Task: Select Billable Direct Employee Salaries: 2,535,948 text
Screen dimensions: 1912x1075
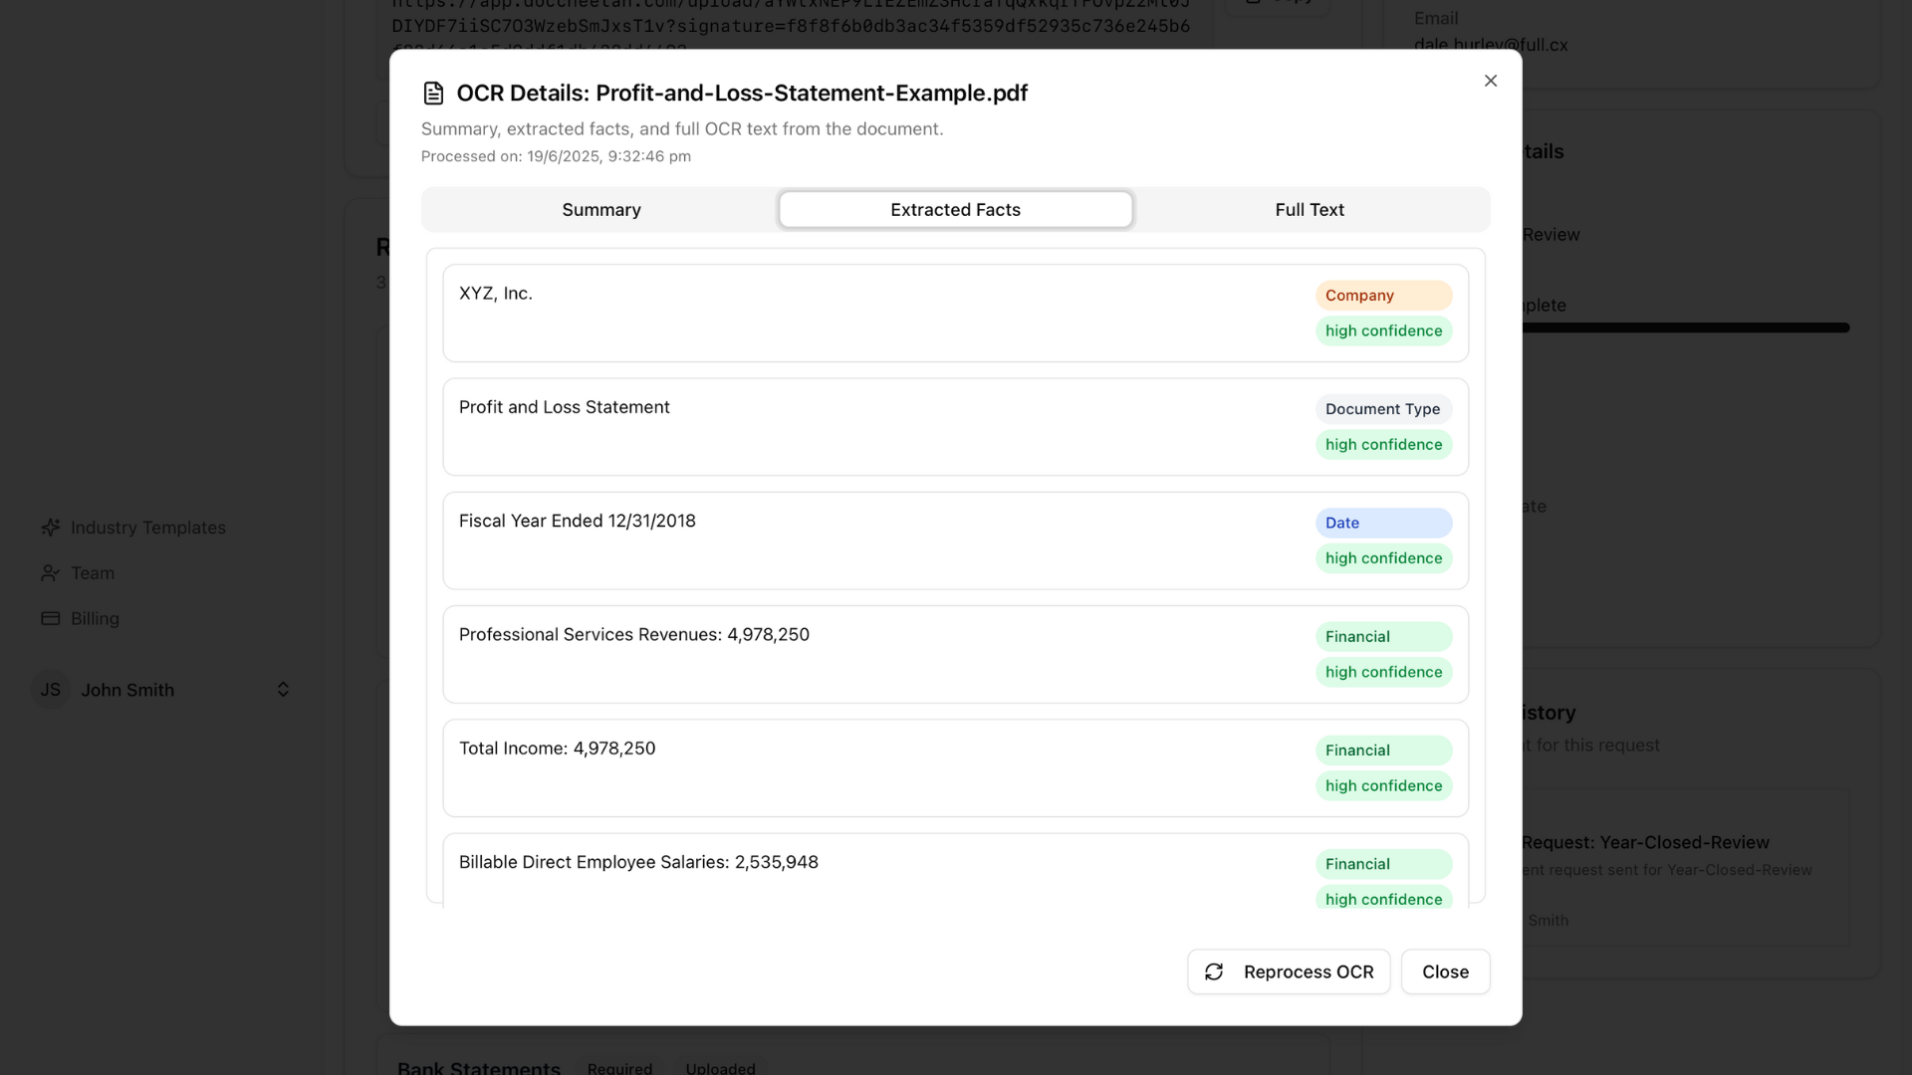Action: click(x=638, y=862)
